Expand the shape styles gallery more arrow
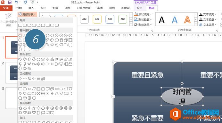The image size is (222, 123). point(131,24)
